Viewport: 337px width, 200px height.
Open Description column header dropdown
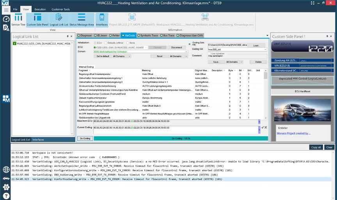224,70
